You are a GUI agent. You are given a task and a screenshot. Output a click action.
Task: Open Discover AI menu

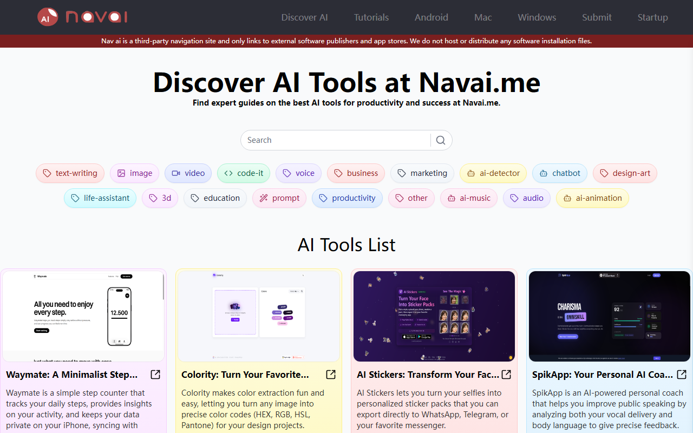[x=304, y=17]
